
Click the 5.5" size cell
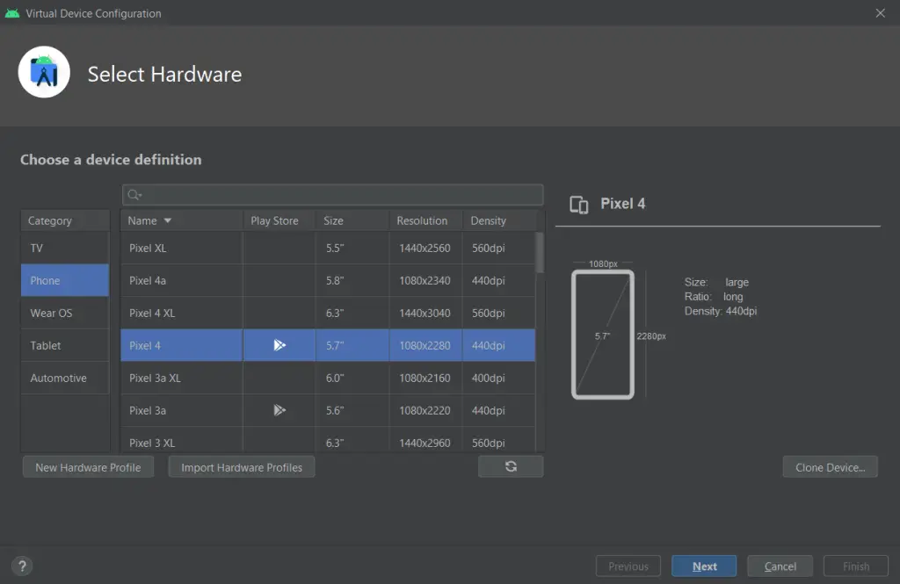(x=352, y=248)
